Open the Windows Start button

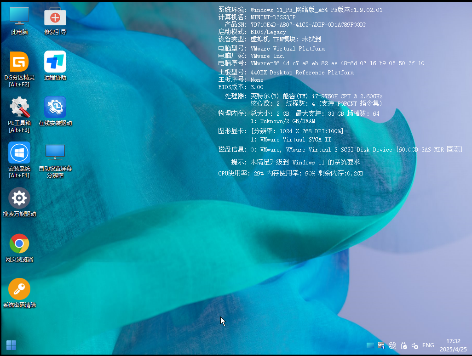(11, 345)
